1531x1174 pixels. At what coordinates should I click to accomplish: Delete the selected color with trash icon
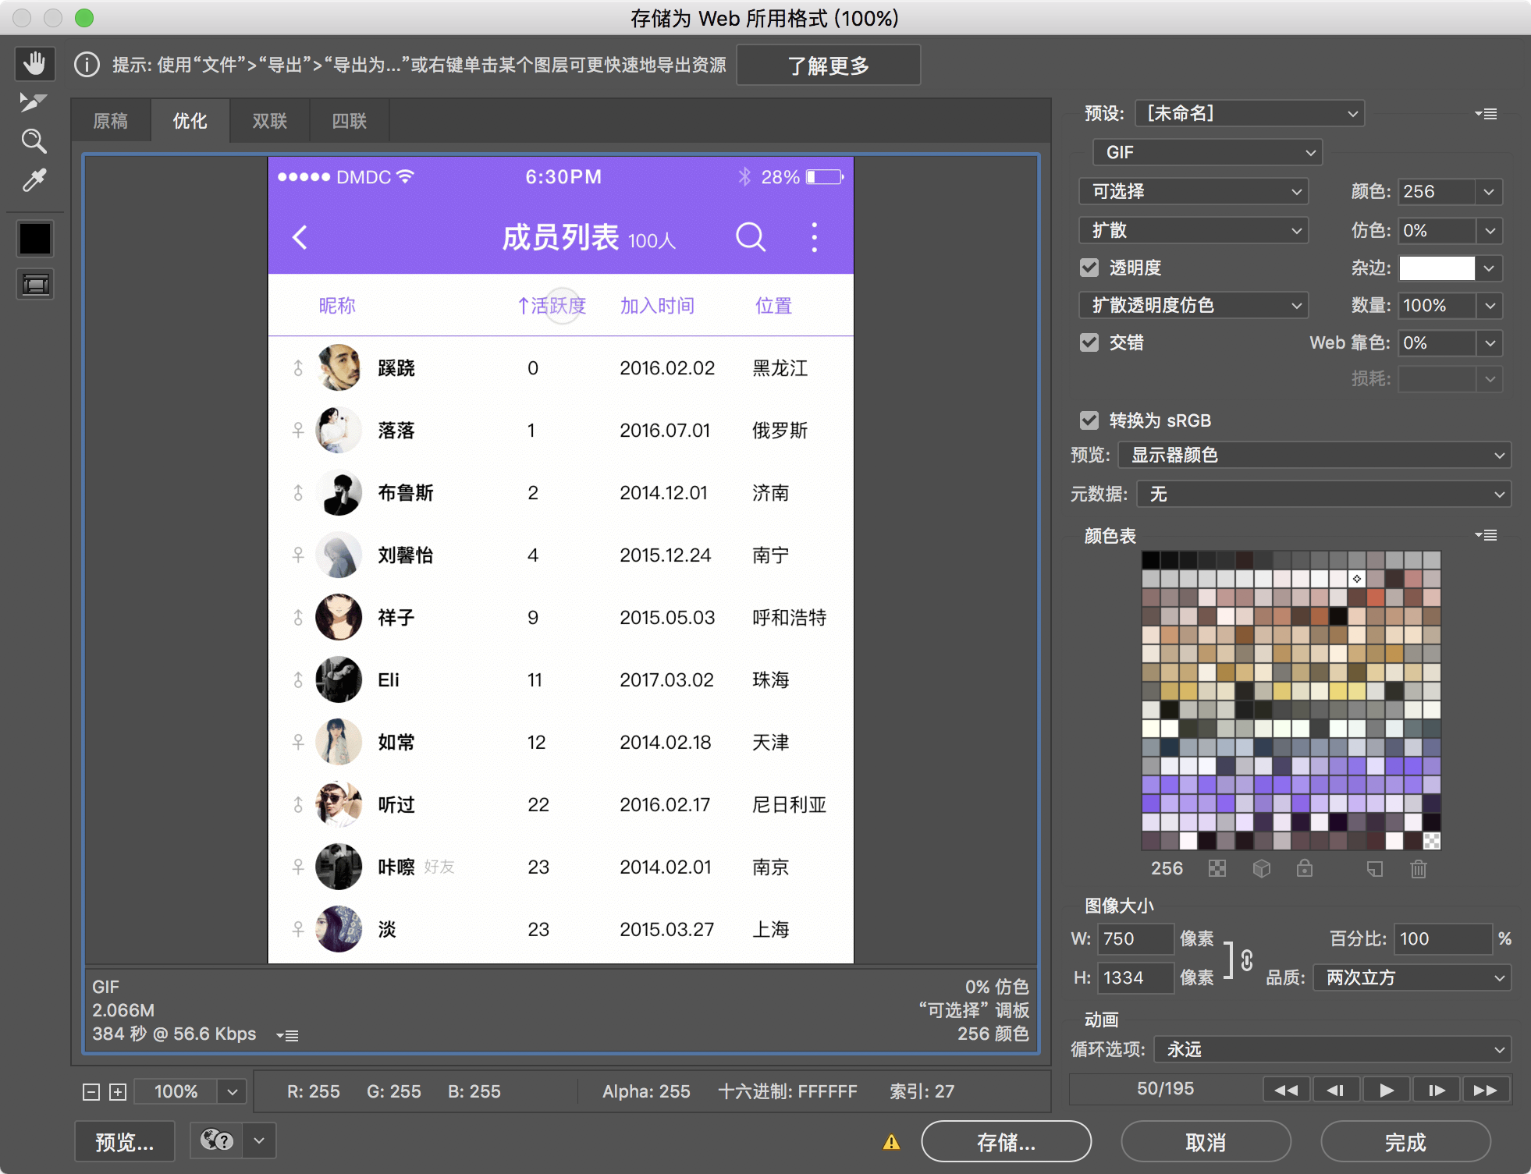click(x=1418, y=869)
